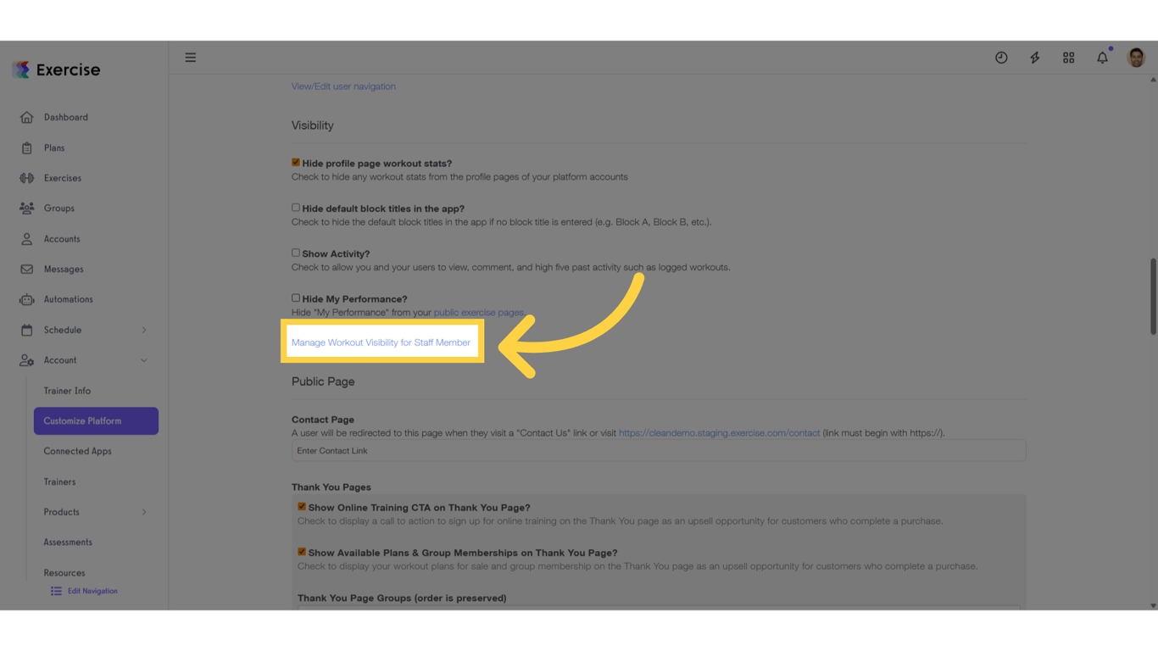
Task: Open the clock history icon
Action: (x=1001, y=58)
